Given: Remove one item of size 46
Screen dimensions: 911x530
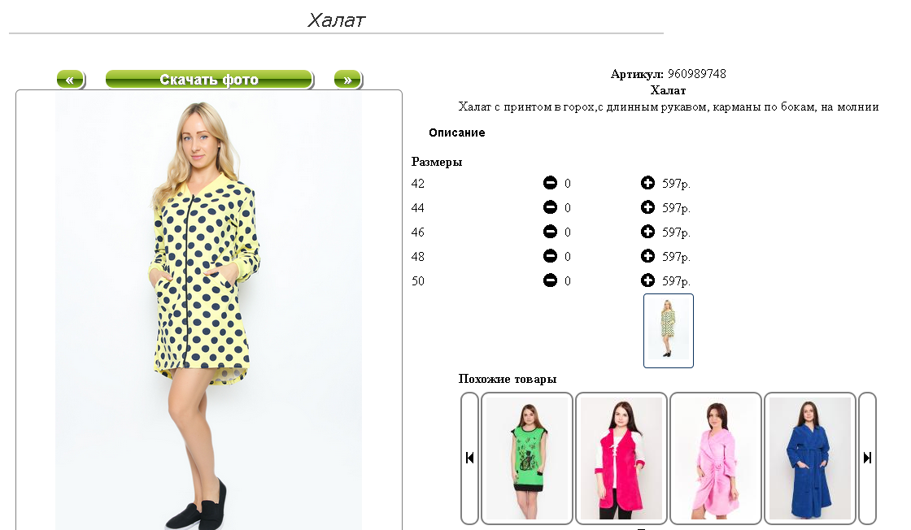Looking at the screenshot, I should (550, 232).
